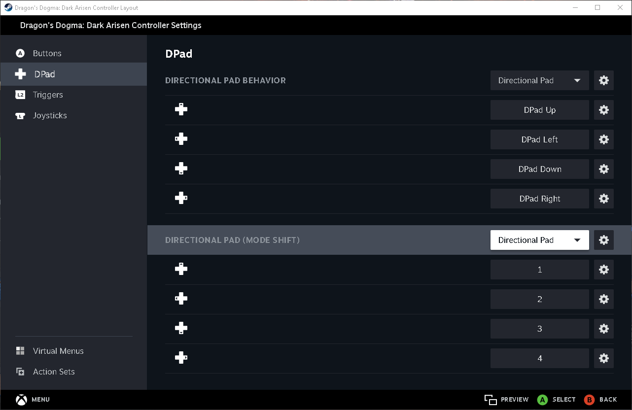Switch to the Buttons section
Screen dimensions: 632x410
[73, 53]
